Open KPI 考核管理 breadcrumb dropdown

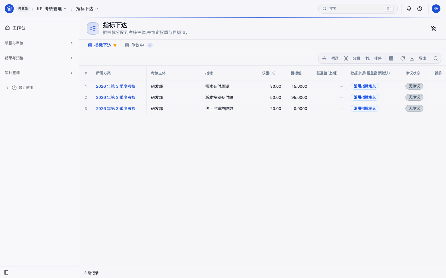click(52, 9)
